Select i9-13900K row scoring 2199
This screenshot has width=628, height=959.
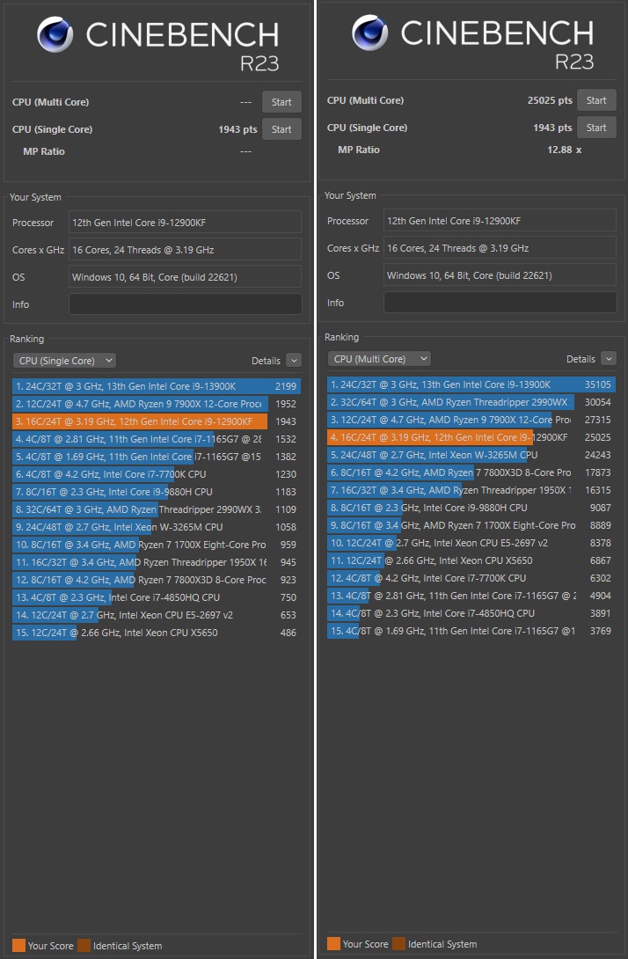(156, 386)
